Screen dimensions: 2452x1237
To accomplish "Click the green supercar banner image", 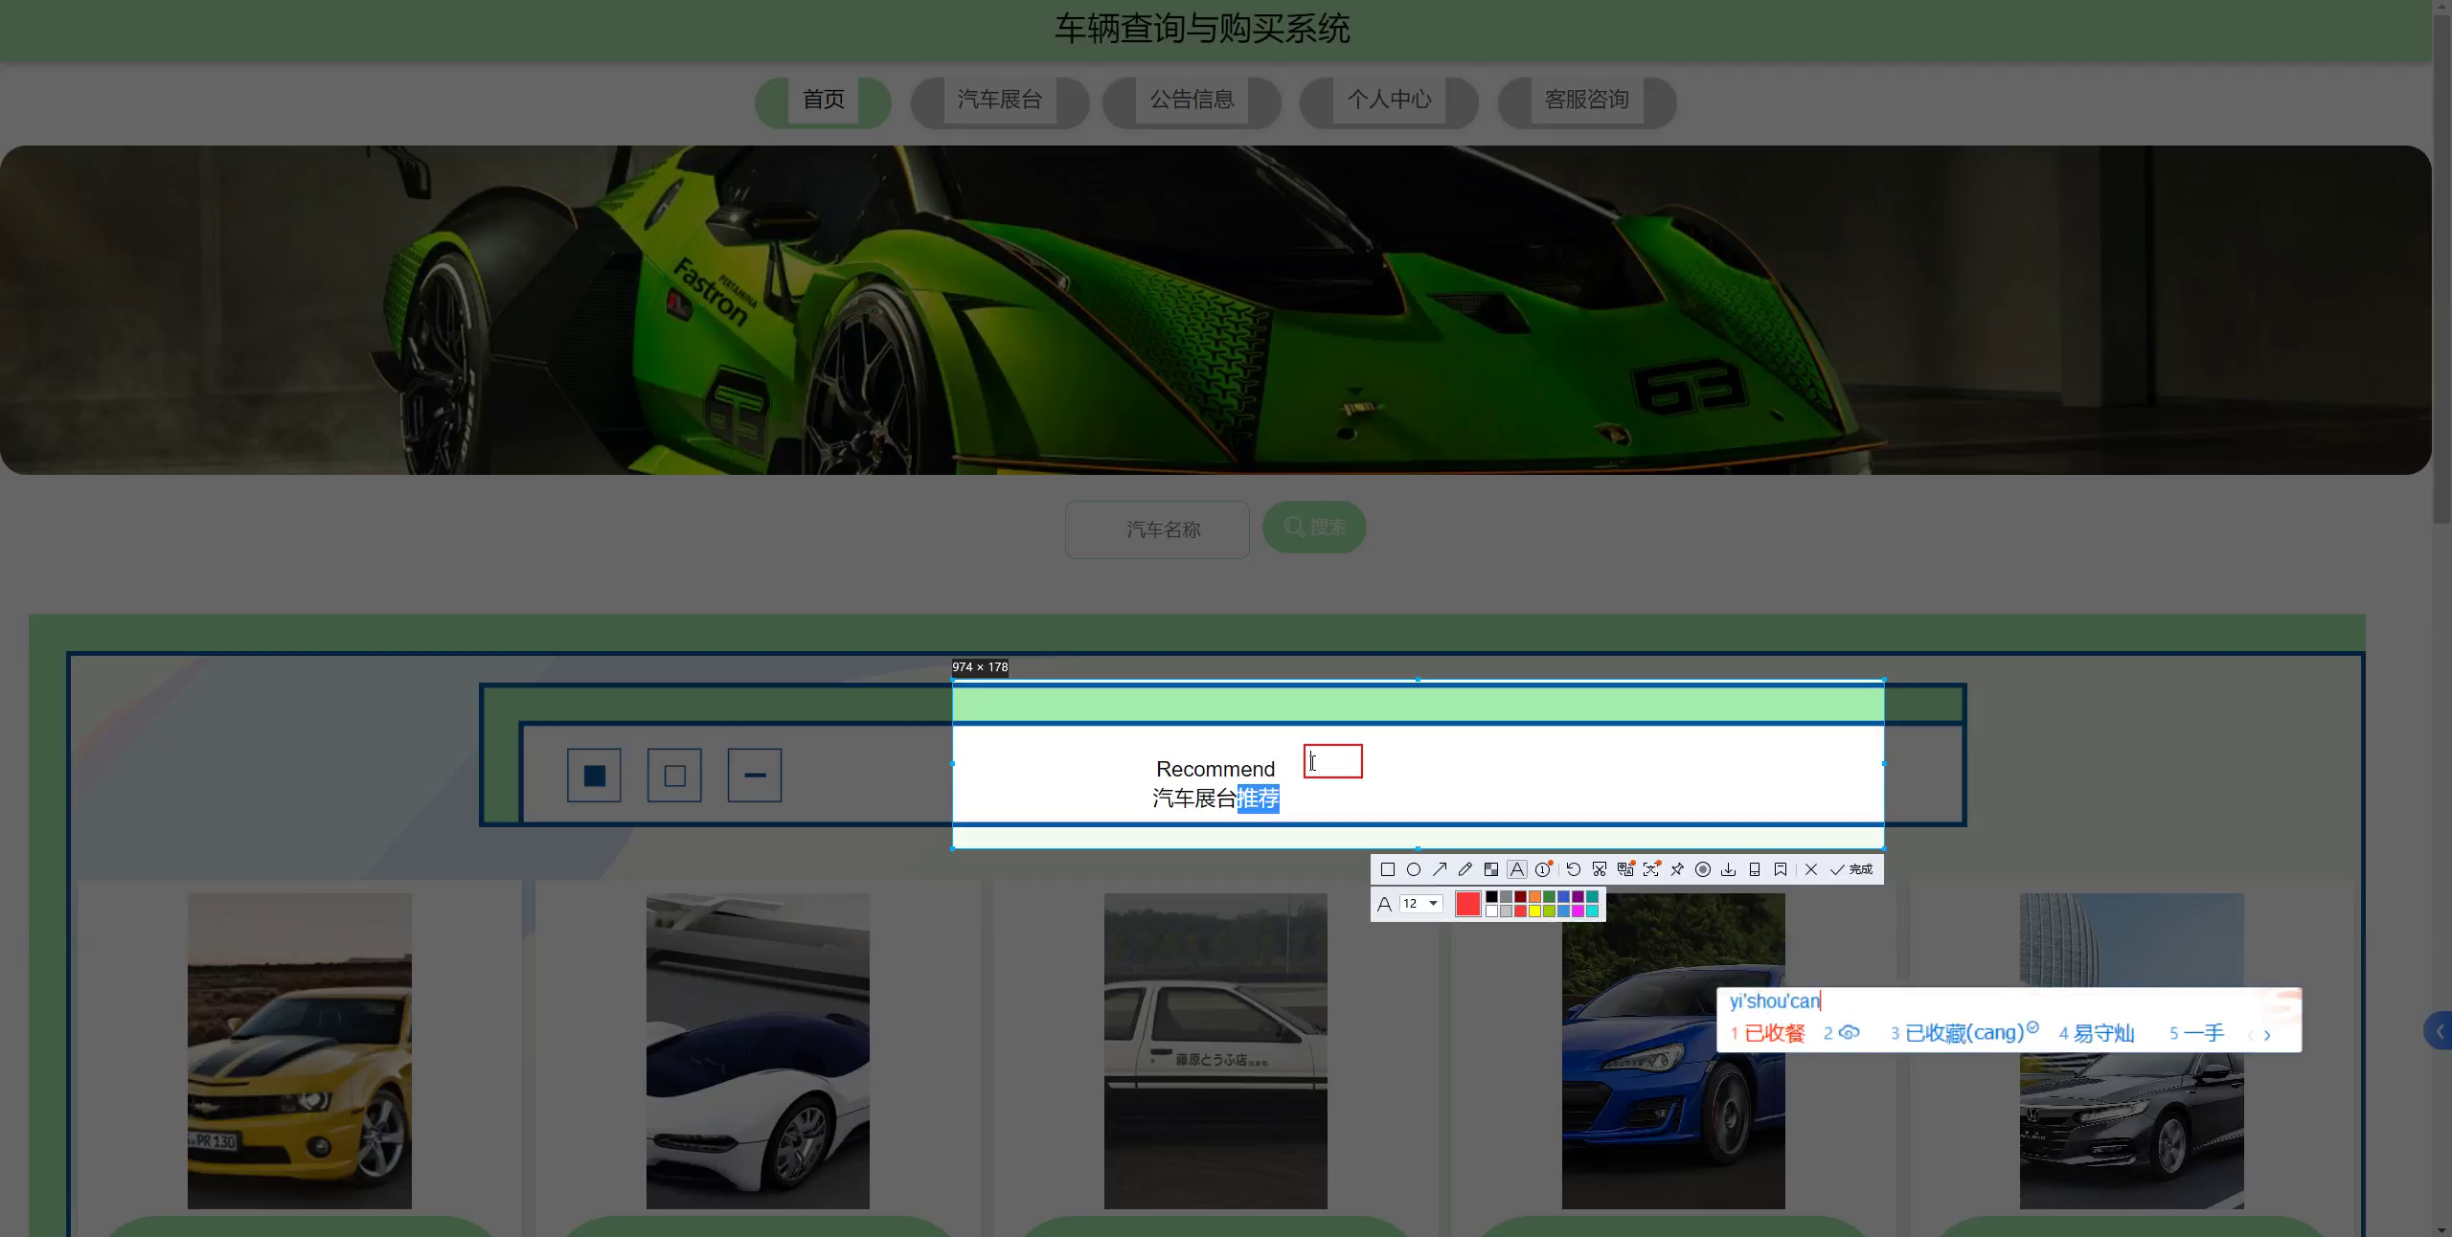I will 1215,310.
